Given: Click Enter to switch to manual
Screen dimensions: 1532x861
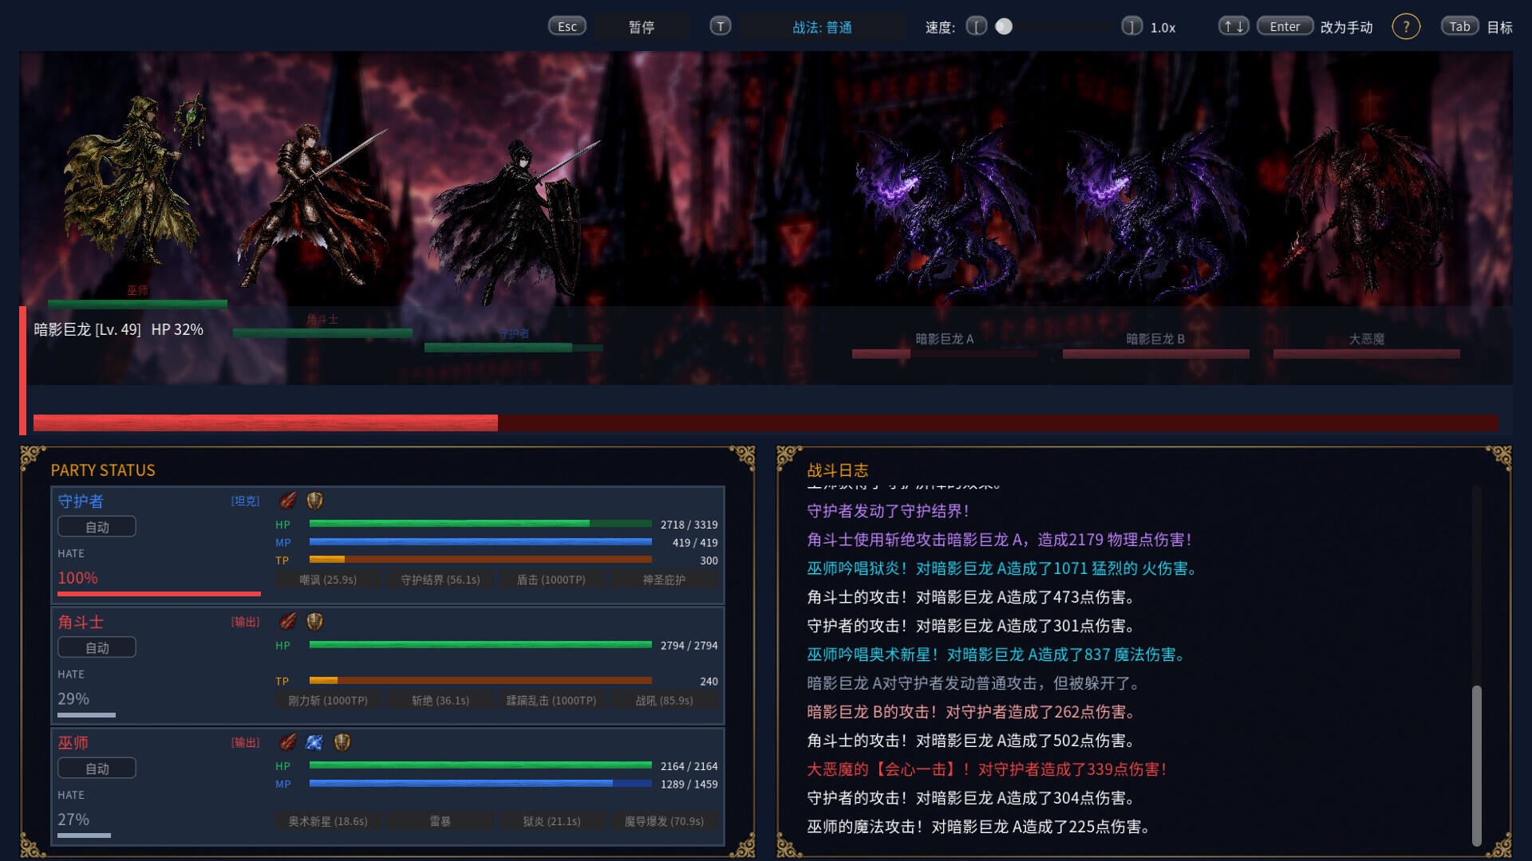Looking at the screenshot, I should pyautogui.click(x=1285, y=26).
